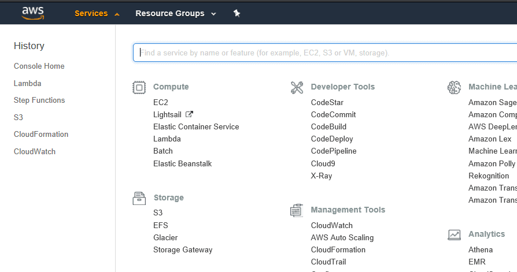Image resolution: width=517 pixels, height=272 pixels.
Task: Expand the Resource Groups dropdown
Action: (x=175, y=13)
